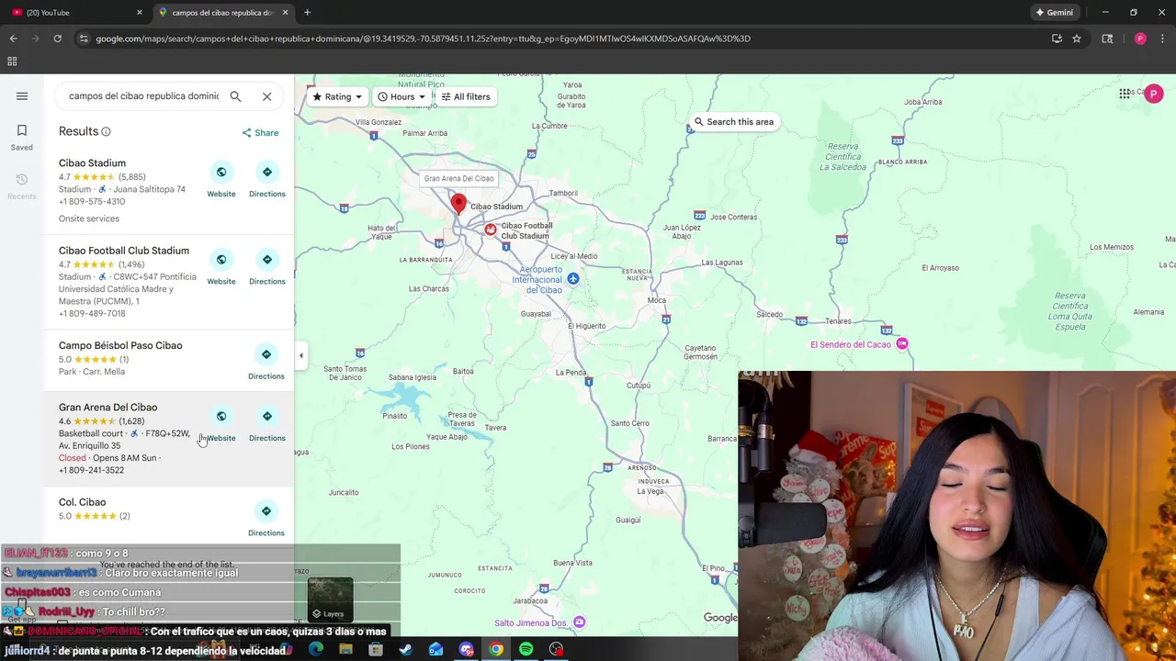Open Website for Cibao Stadium

pyautogui.click(x=221, y=181)
